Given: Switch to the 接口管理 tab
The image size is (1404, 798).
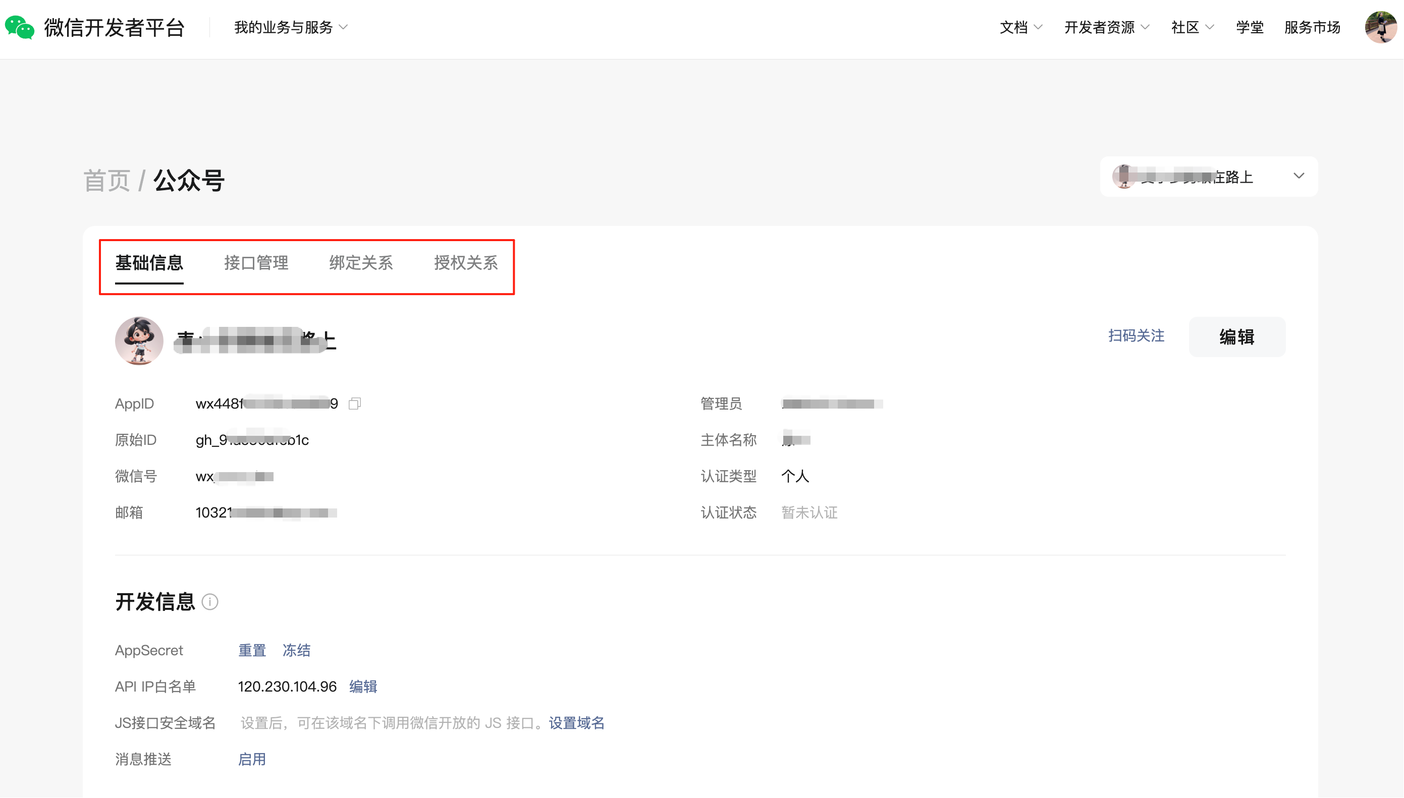Looking at the screenshot, I should 256,263.
